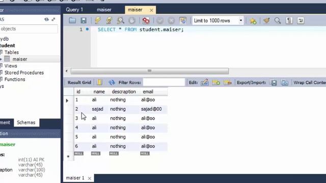Toggle breakpoint dot on line 1

click(x=87, y=29)
